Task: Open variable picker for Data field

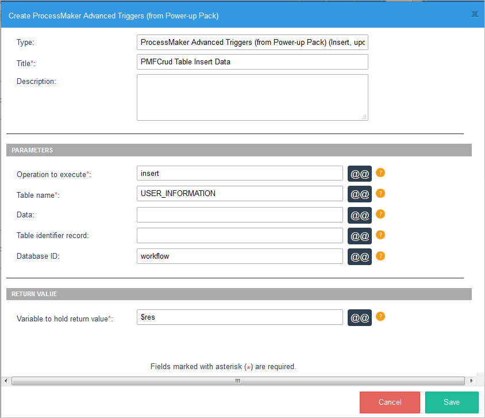Action: [x=359, y=215]
